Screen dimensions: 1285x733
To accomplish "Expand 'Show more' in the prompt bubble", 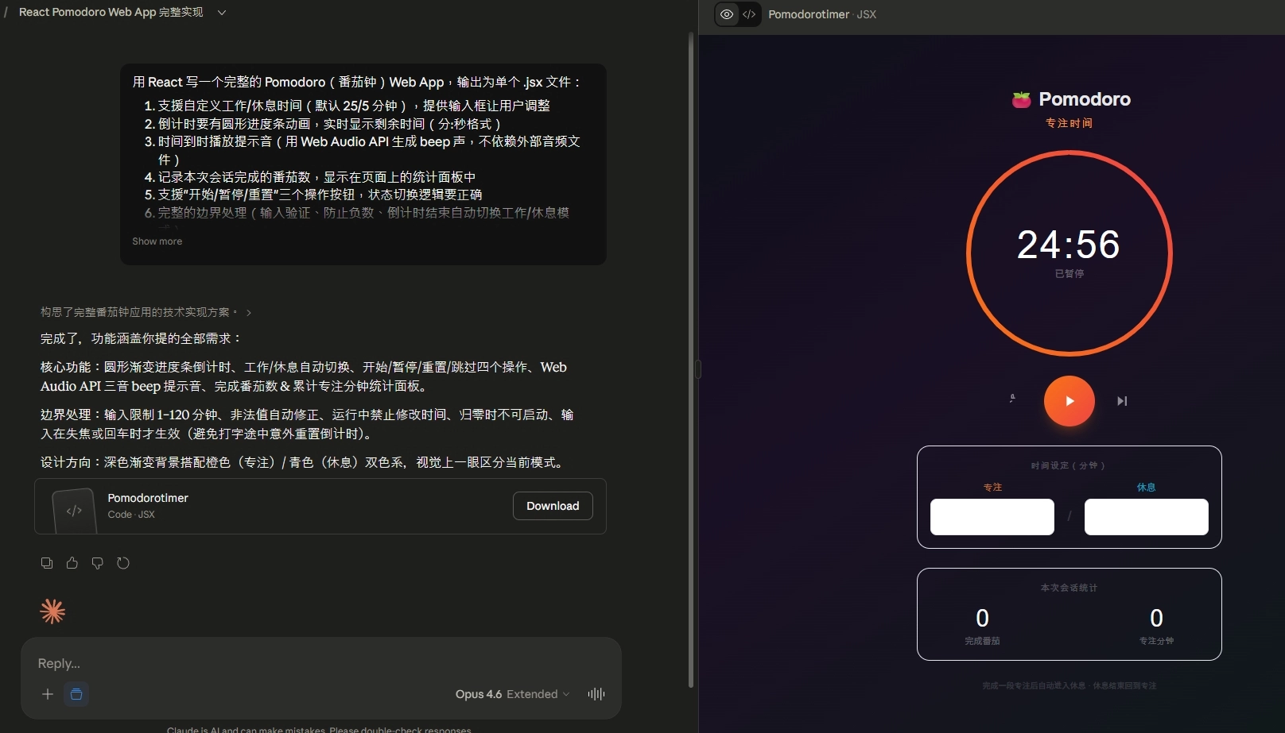I will pyautogui.click(x=157, y=241).
